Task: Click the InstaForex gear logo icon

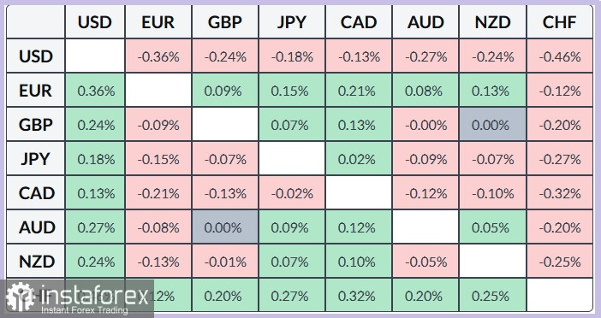Action: 21,297
